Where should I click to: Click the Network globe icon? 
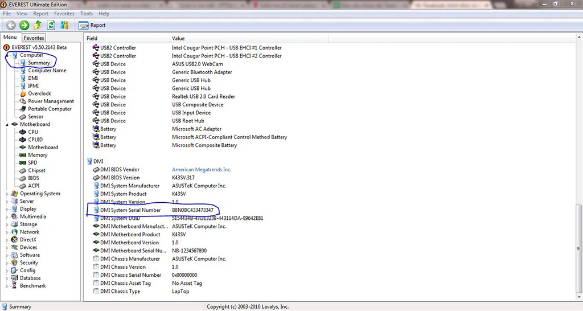pyautogui.click(x=14, y=232)
